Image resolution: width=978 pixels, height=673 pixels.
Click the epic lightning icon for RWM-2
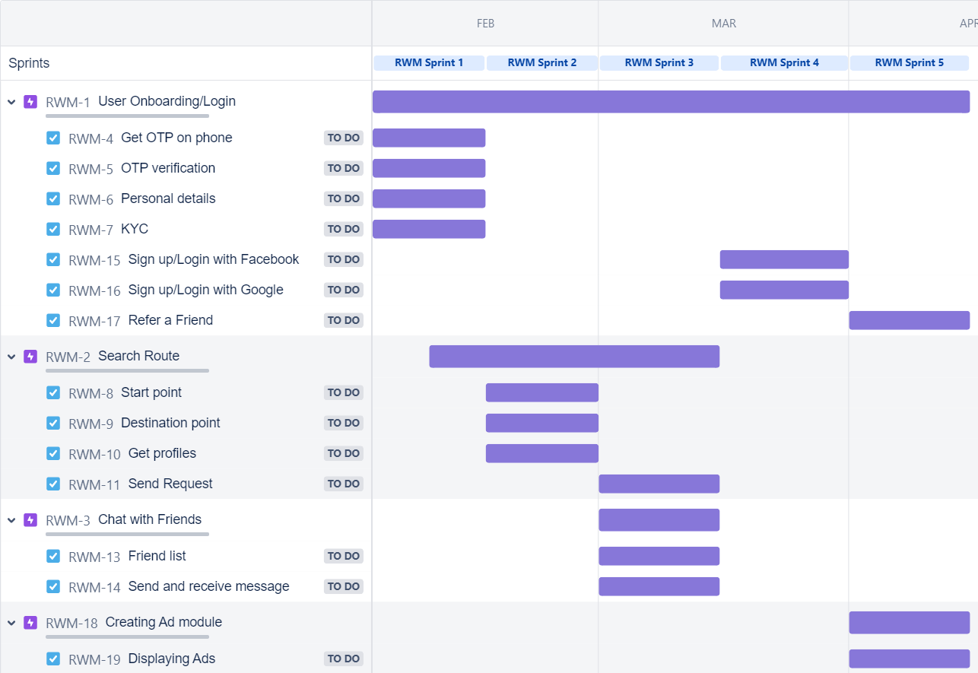(30, 356)
